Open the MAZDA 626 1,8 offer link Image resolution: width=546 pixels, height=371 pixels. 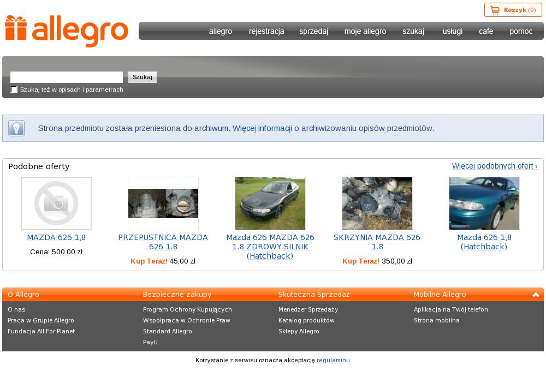(56, 237)
